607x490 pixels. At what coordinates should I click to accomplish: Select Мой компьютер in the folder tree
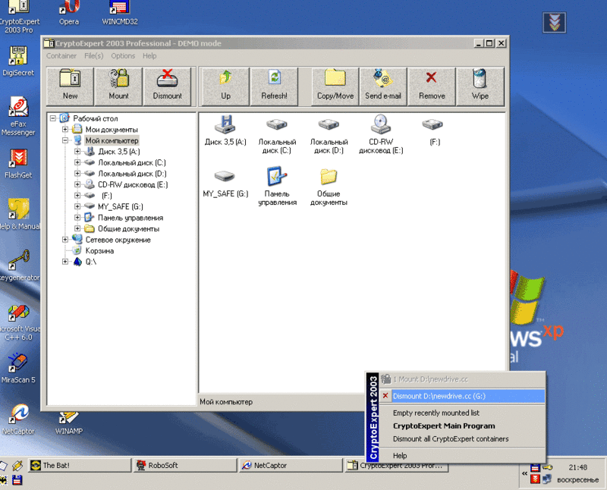[112, 140]
